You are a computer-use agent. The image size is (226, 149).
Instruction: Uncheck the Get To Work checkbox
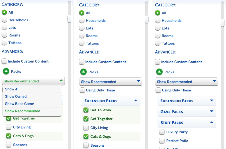tap(86, 110)
